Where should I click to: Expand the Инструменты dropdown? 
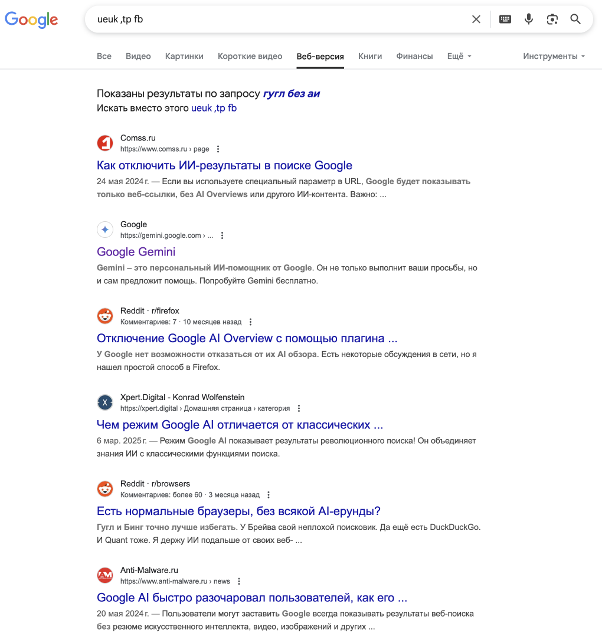click(x=554, y=57)
